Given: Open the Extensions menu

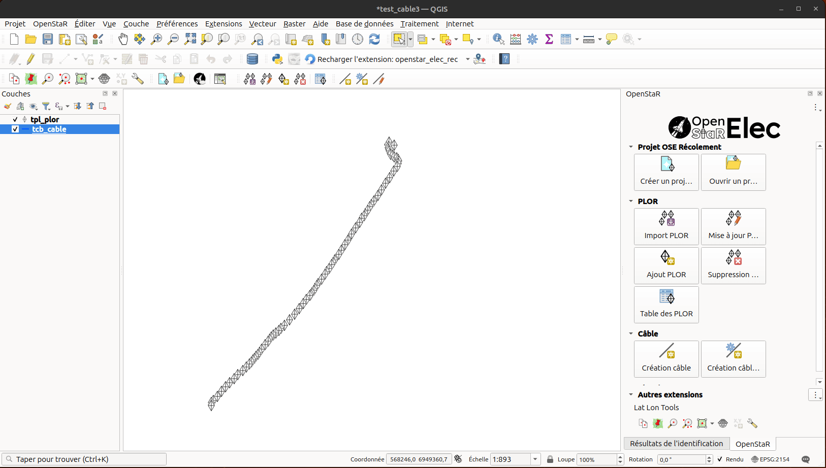Looking at the screenshot, I should (224, 24).
